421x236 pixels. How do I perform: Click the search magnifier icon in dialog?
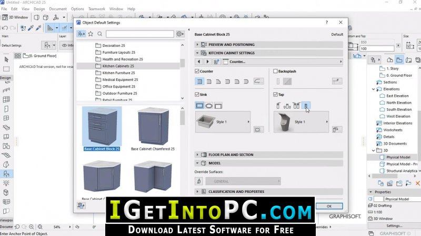(99, 34)
